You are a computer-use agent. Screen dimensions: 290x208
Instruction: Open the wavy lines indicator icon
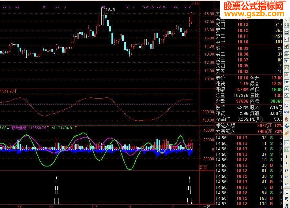[x=287, y=105]
